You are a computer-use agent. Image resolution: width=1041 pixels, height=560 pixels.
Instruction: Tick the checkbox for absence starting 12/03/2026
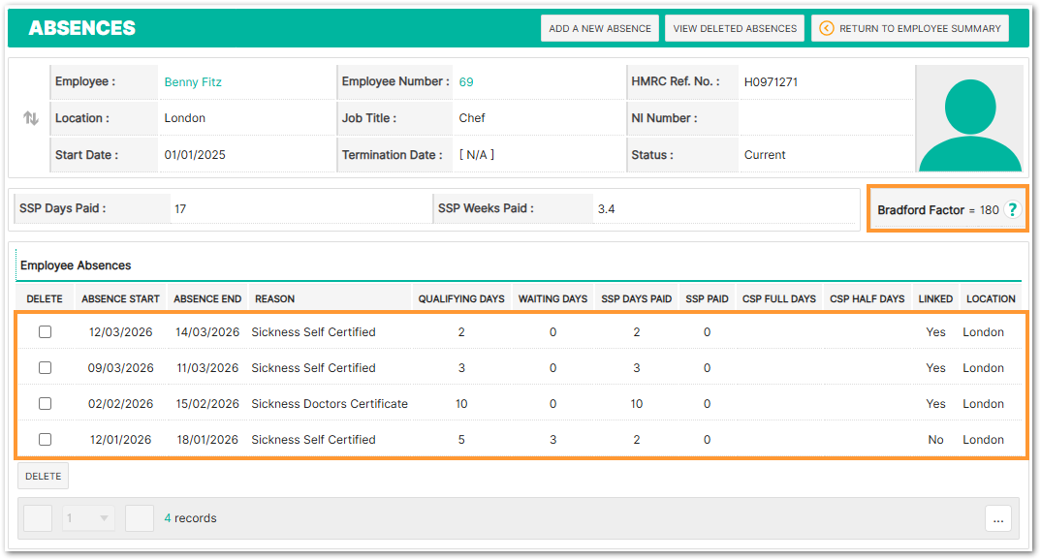45,332
